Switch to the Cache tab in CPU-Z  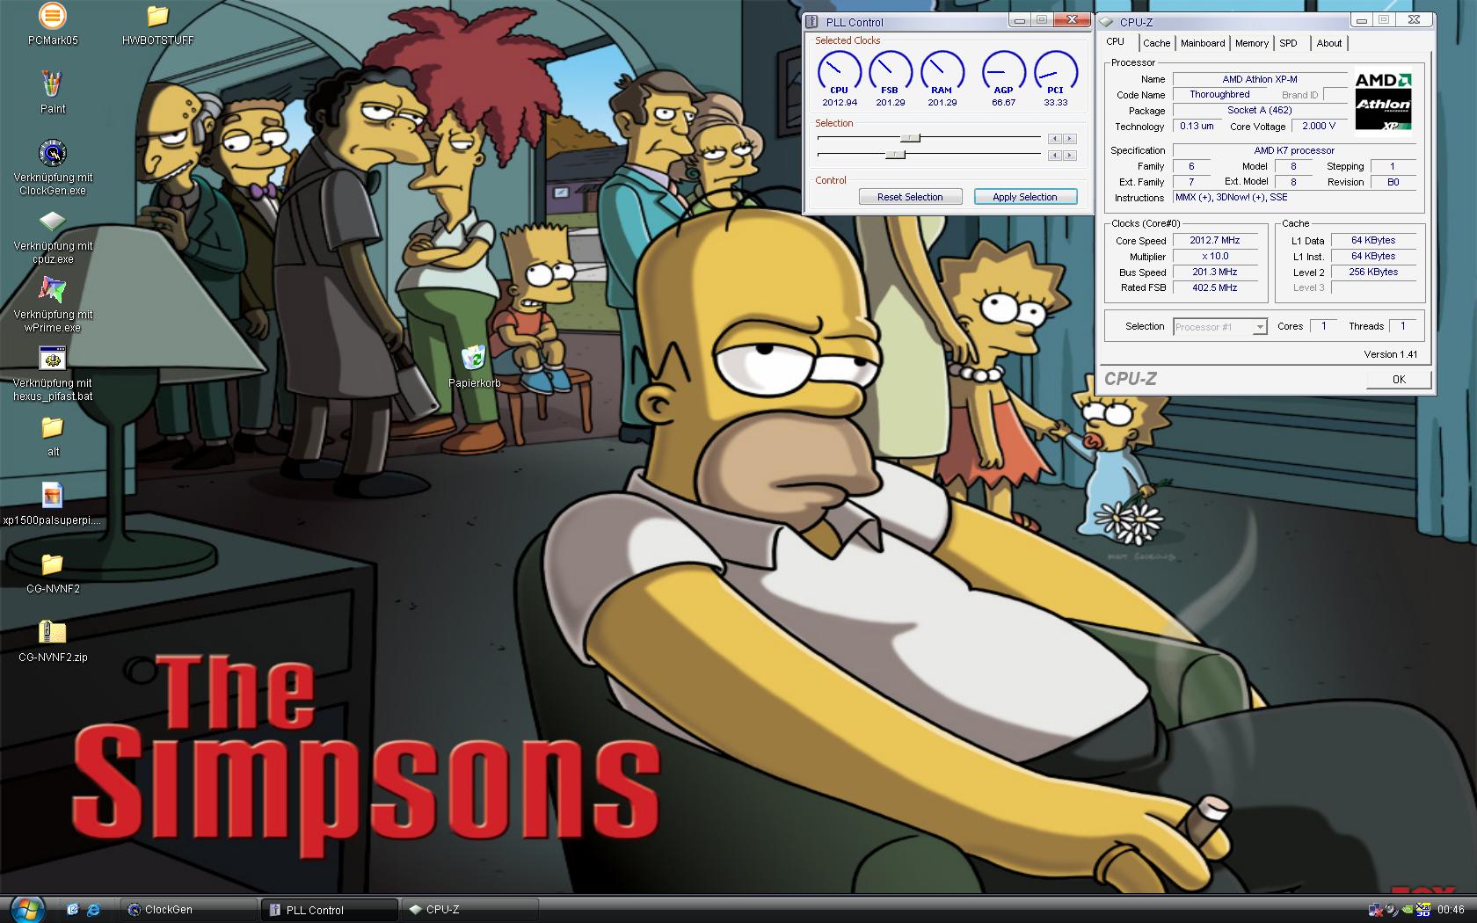click(x=1156, y=43)
